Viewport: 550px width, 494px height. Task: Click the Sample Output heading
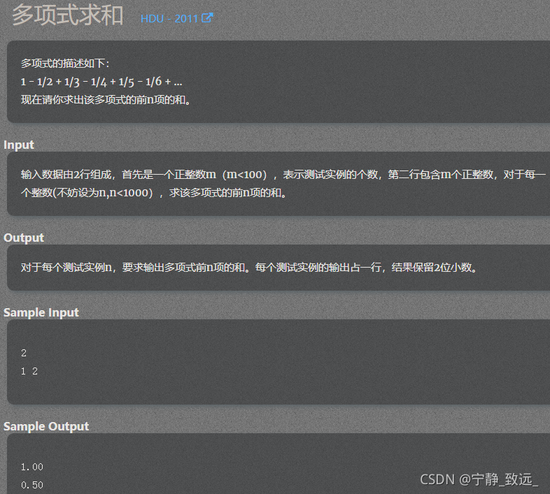click(46, 426)
